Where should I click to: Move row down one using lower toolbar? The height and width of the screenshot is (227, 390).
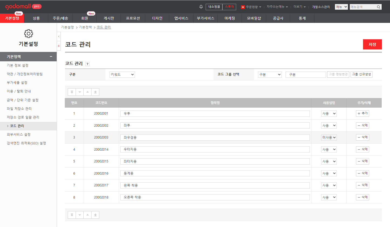tap(80, 215)
